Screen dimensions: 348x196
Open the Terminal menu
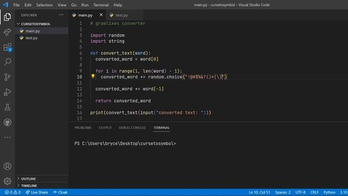[x=101, y=5]
